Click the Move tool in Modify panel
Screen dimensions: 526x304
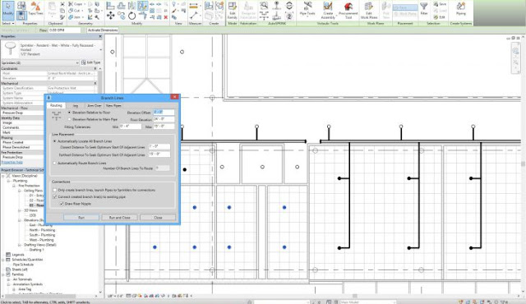(110, 16)
